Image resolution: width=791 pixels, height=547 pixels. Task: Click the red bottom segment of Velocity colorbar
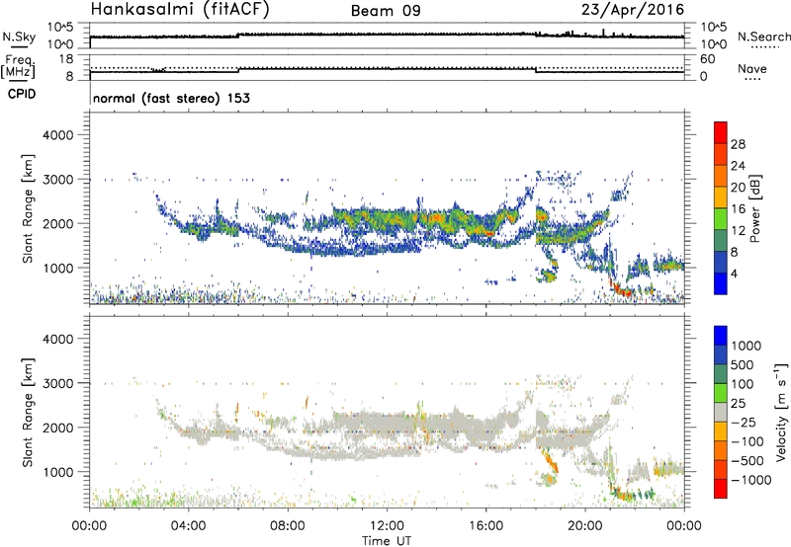721,489
